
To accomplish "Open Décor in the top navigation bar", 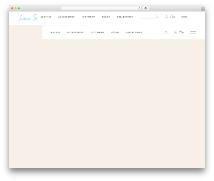I will (106, 17).
